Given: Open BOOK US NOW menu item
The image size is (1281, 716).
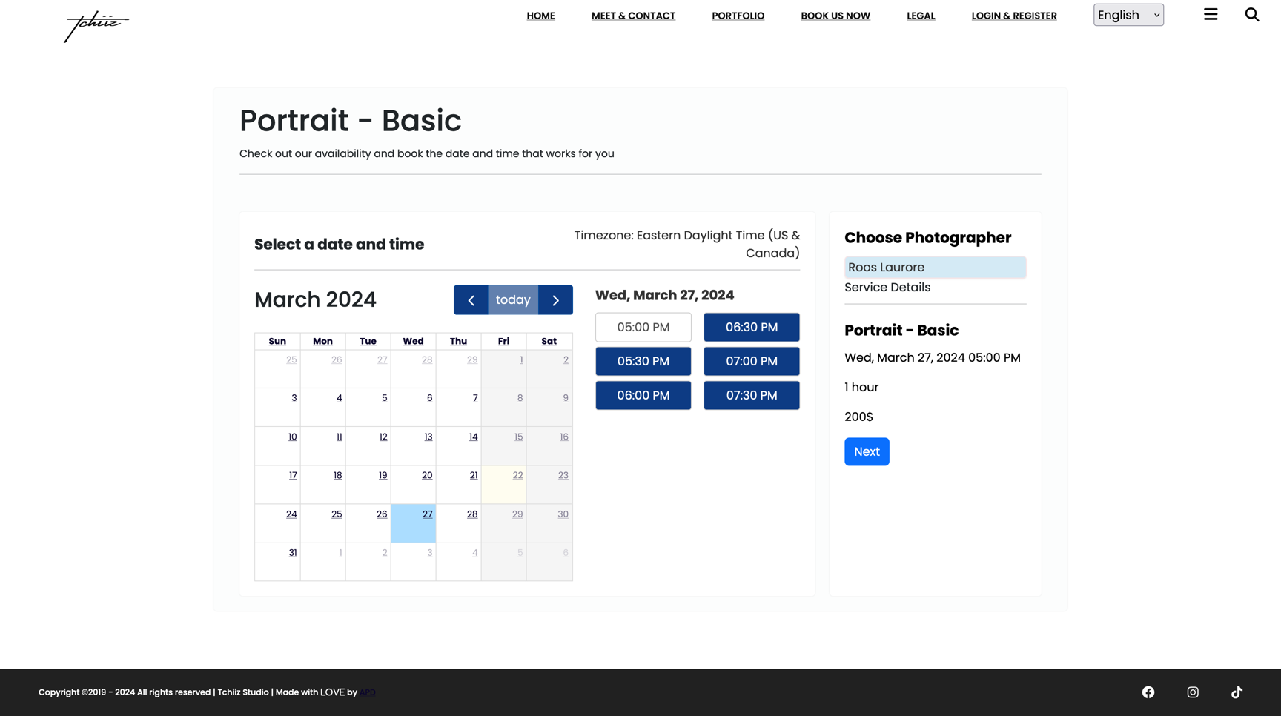Looking at the screenshot, I should coord(835,16).
